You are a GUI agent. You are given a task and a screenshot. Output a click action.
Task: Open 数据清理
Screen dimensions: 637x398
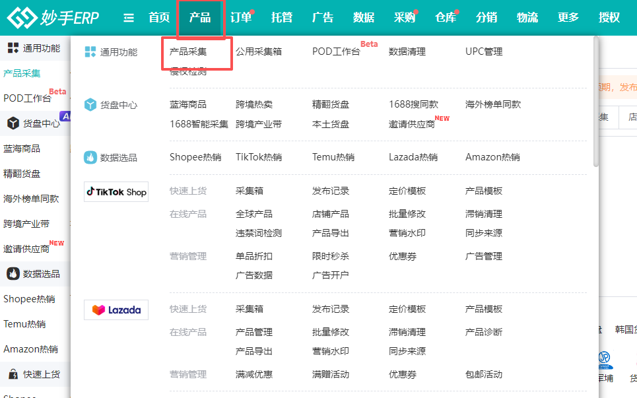pyautogui.click(x=407, y=51)
